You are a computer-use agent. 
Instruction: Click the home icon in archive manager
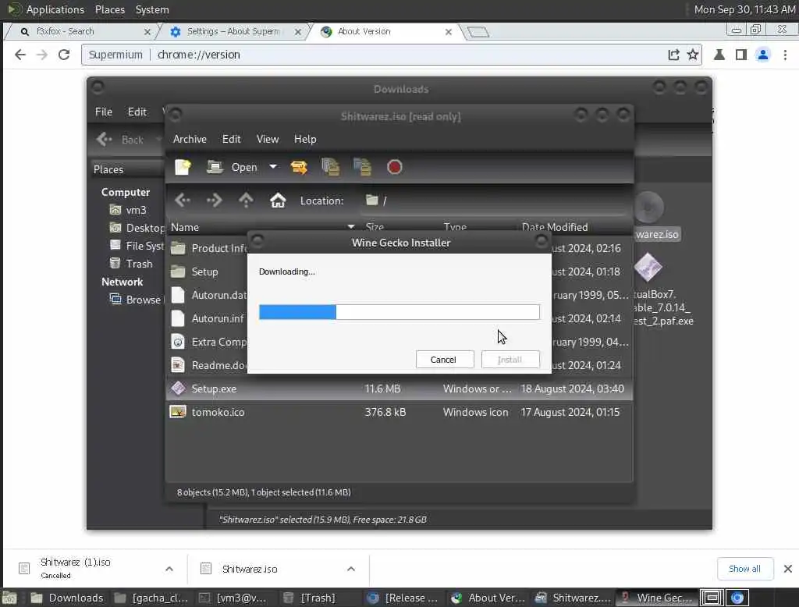point(278,201)
